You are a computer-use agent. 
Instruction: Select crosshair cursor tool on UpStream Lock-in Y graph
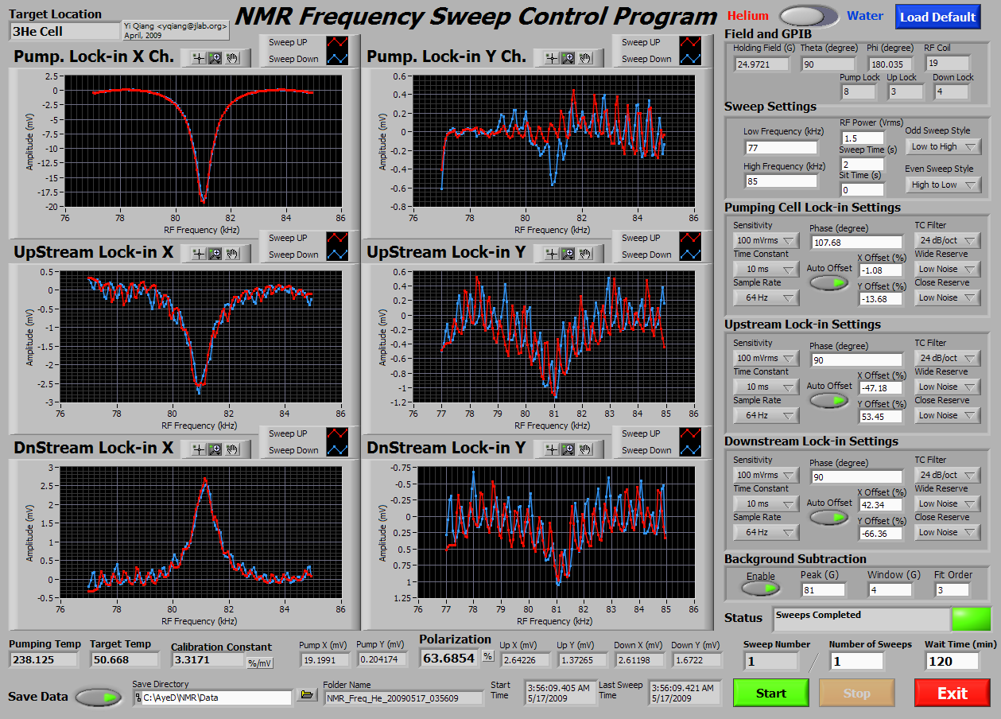tap(552, 253)
